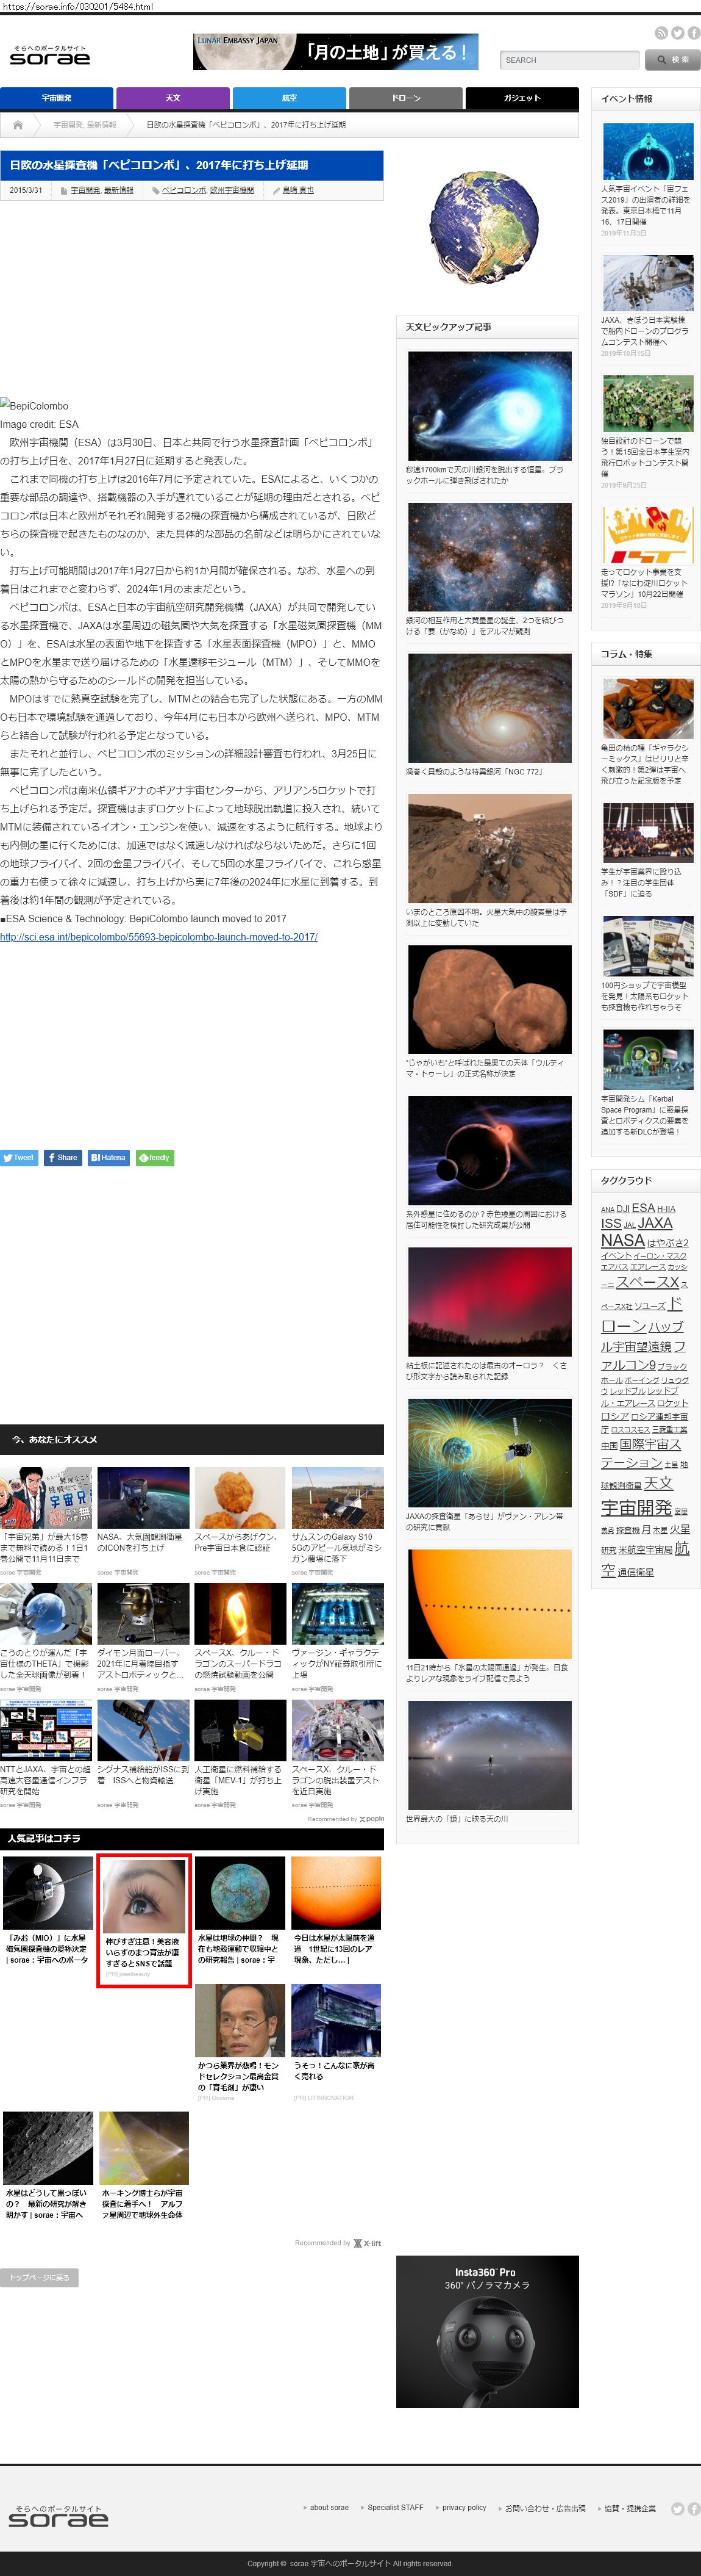Open the NASA tag in the tag cloud

[x=622, y=1240]
